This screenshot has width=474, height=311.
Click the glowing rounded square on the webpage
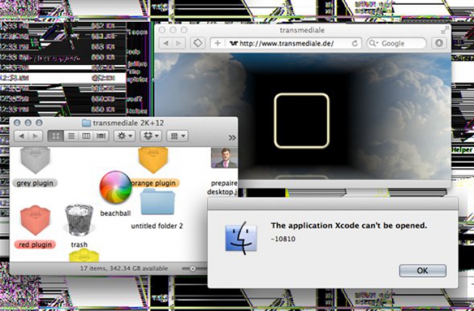pos(301,120)
